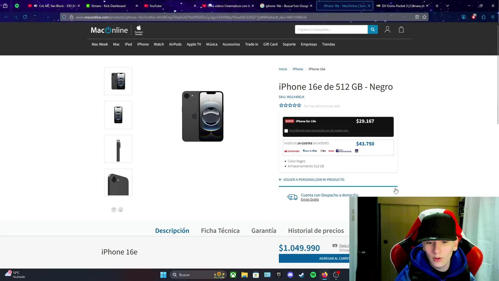Switch to Garantía tab
This screenshot has height=281, width=499.
[x=264, y=231]
